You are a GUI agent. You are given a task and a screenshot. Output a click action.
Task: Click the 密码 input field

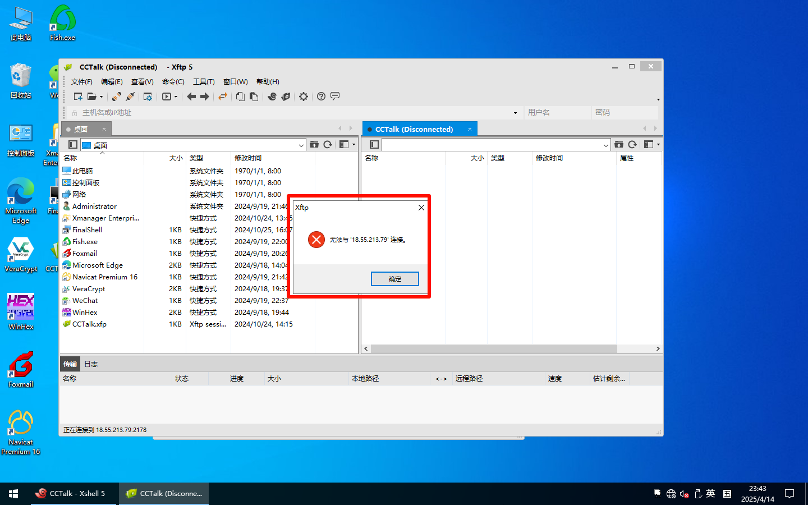625,112
